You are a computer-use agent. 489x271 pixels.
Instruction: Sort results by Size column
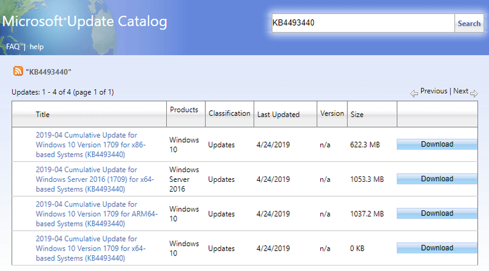[357, 115]
